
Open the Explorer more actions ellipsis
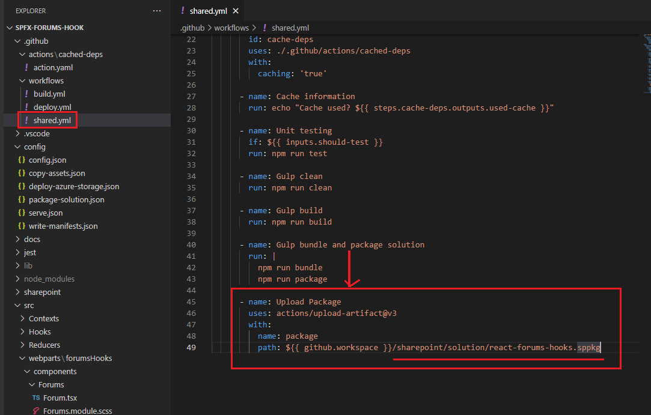tap(157, 11)
